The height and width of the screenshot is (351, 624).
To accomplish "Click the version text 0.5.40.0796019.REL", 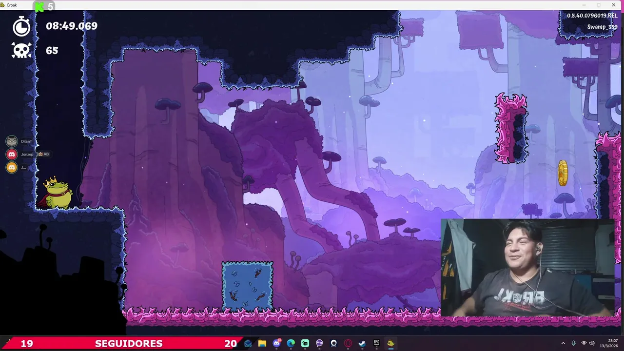I will coord(592,16).
